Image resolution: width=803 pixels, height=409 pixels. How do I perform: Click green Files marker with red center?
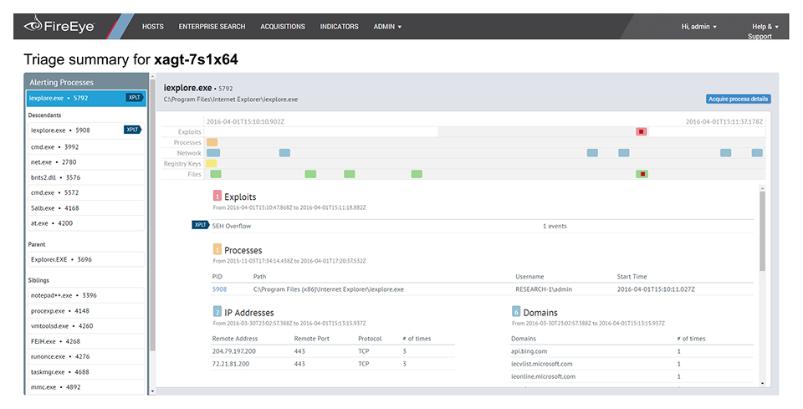coord(642,174)
